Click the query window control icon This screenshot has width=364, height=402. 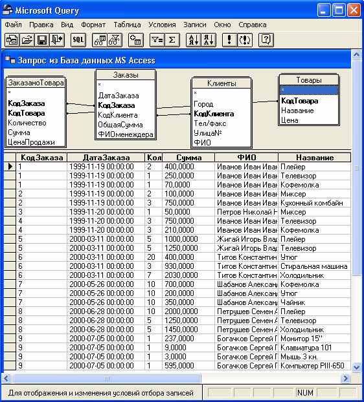pyautogui.click(x=10, y=60)
